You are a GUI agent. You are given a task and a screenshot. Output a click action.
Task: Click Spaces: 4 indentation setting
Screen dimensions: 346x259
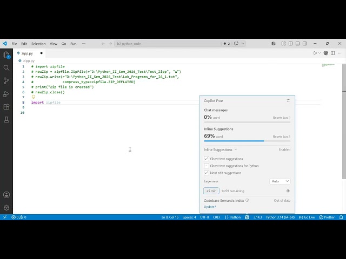tap(189, 217)
